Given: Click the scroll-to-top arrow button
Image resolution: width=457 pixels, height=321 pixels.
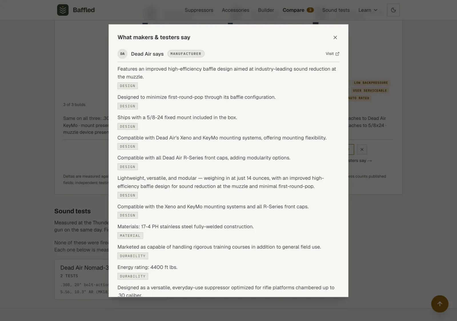Looking at the screenshot, I should [x=440, y=304].
